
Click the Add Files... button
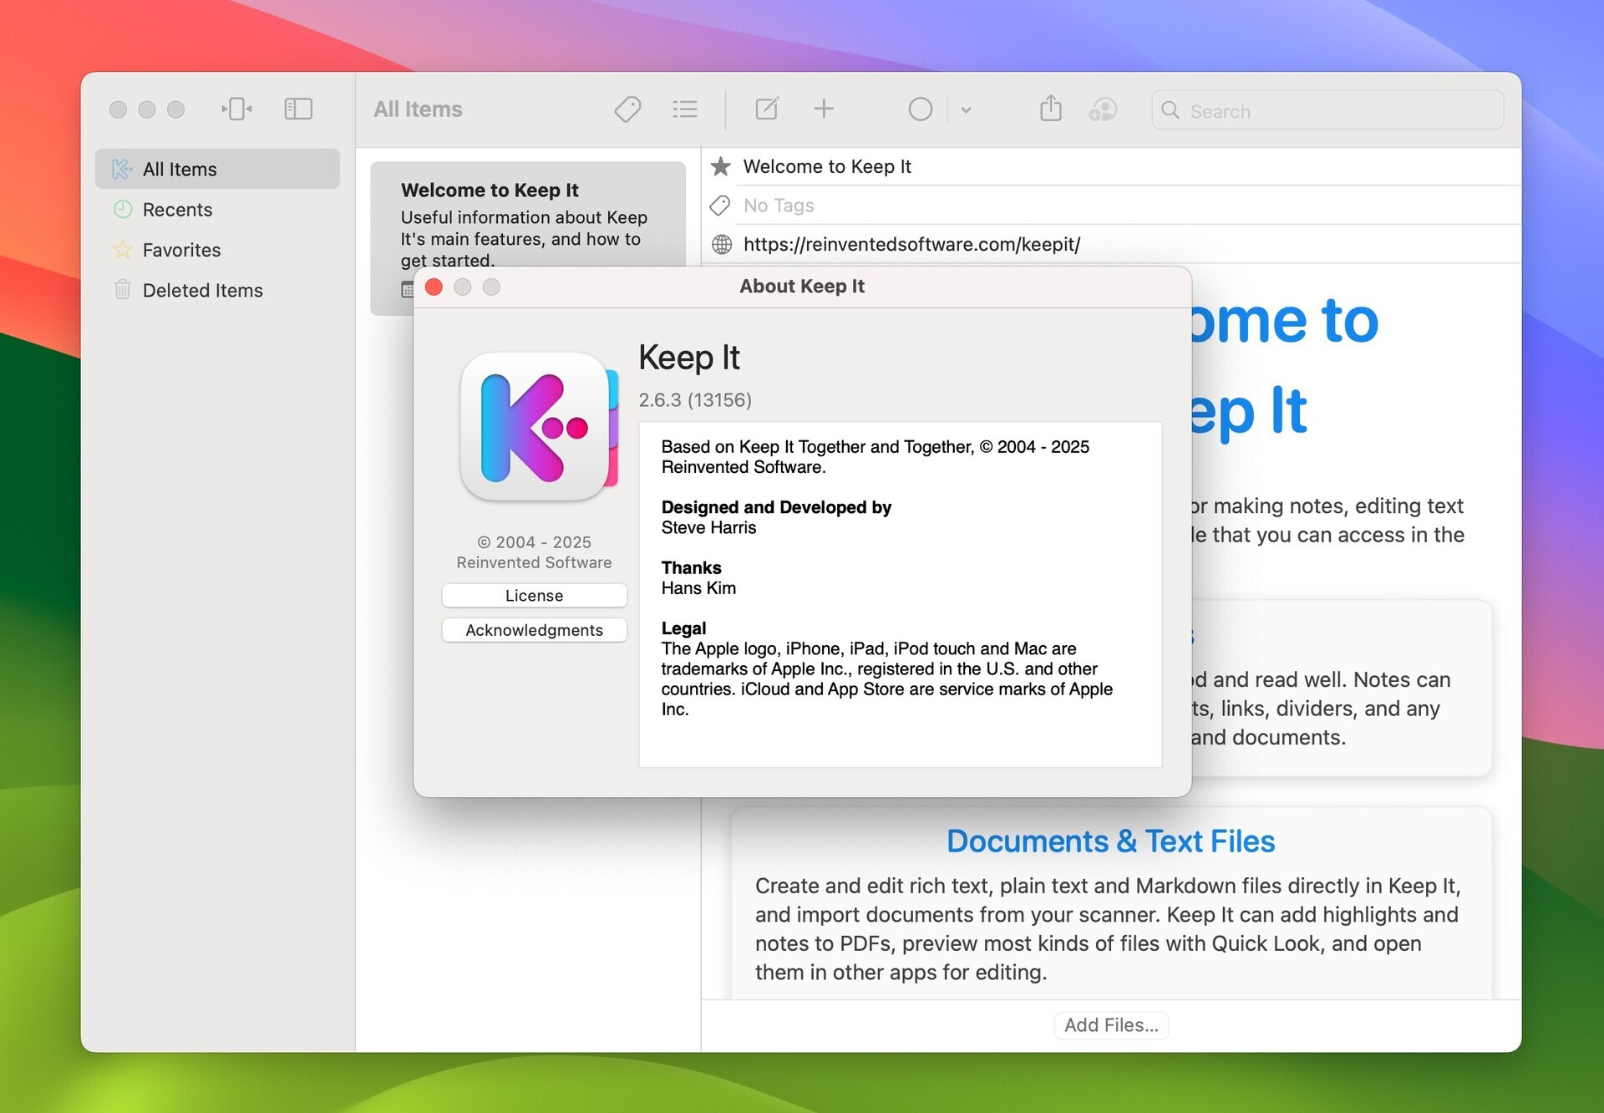coord(1111,1025)
